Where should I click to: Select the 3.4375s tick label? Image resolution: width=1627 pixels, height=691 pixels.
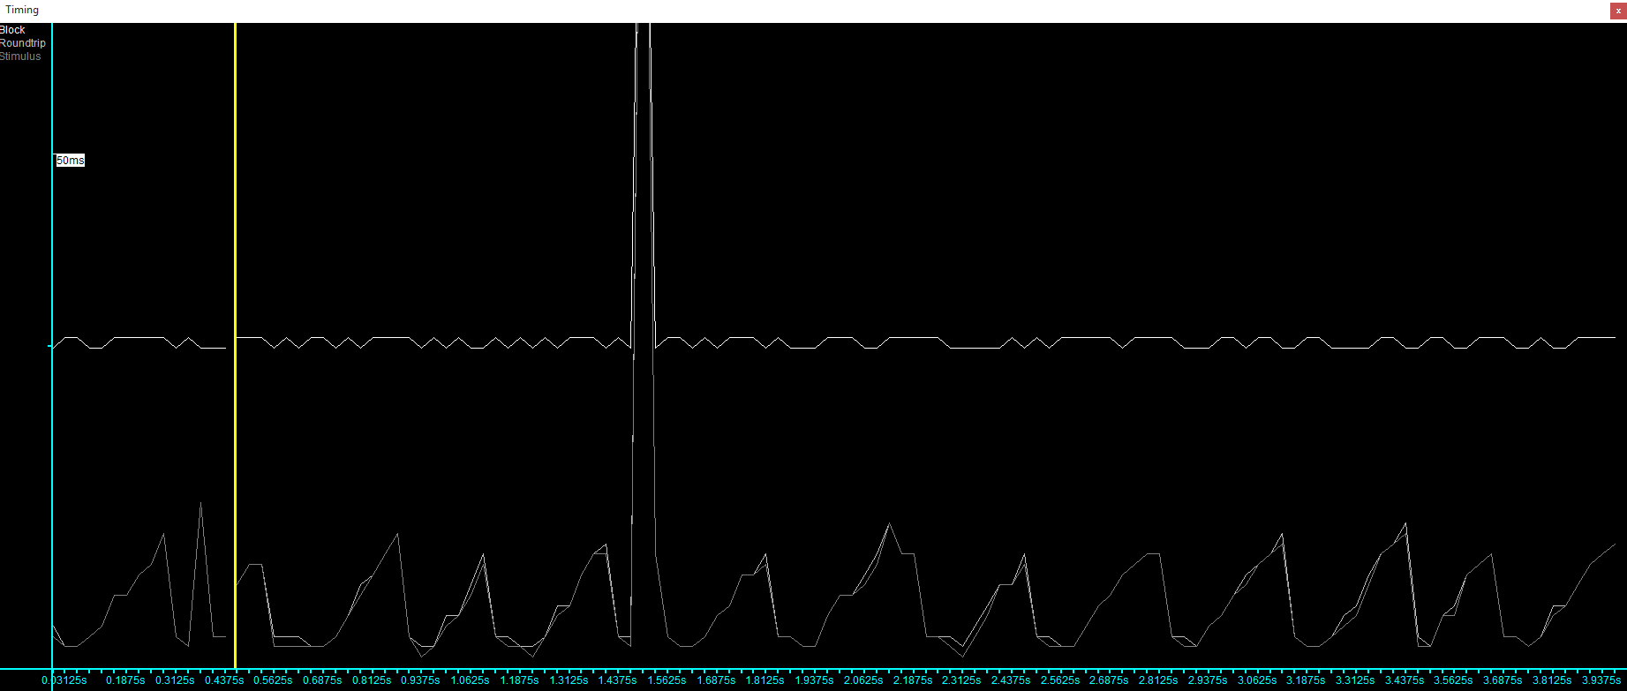1404,680
